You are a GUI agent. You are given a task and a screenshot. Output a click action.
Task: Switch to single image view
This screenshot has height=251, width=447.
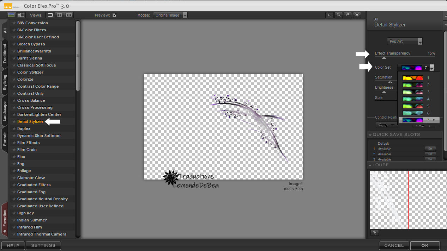click(x=50, y=15)
